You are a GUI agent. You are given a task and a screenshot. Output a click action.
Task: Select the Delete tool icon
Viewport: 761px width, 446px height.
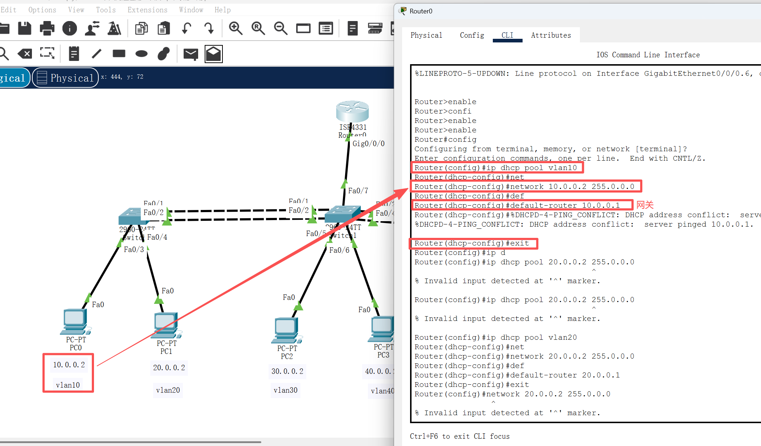click(25, 54)
